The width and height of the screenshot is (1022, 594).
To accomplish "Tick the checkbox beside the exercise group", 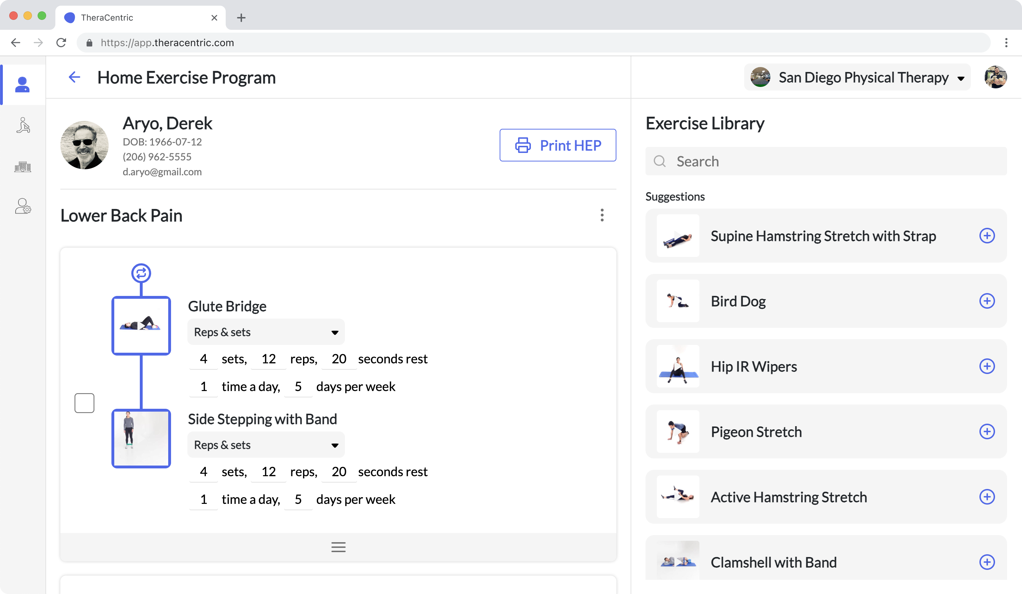I will [x=84, y=403].
